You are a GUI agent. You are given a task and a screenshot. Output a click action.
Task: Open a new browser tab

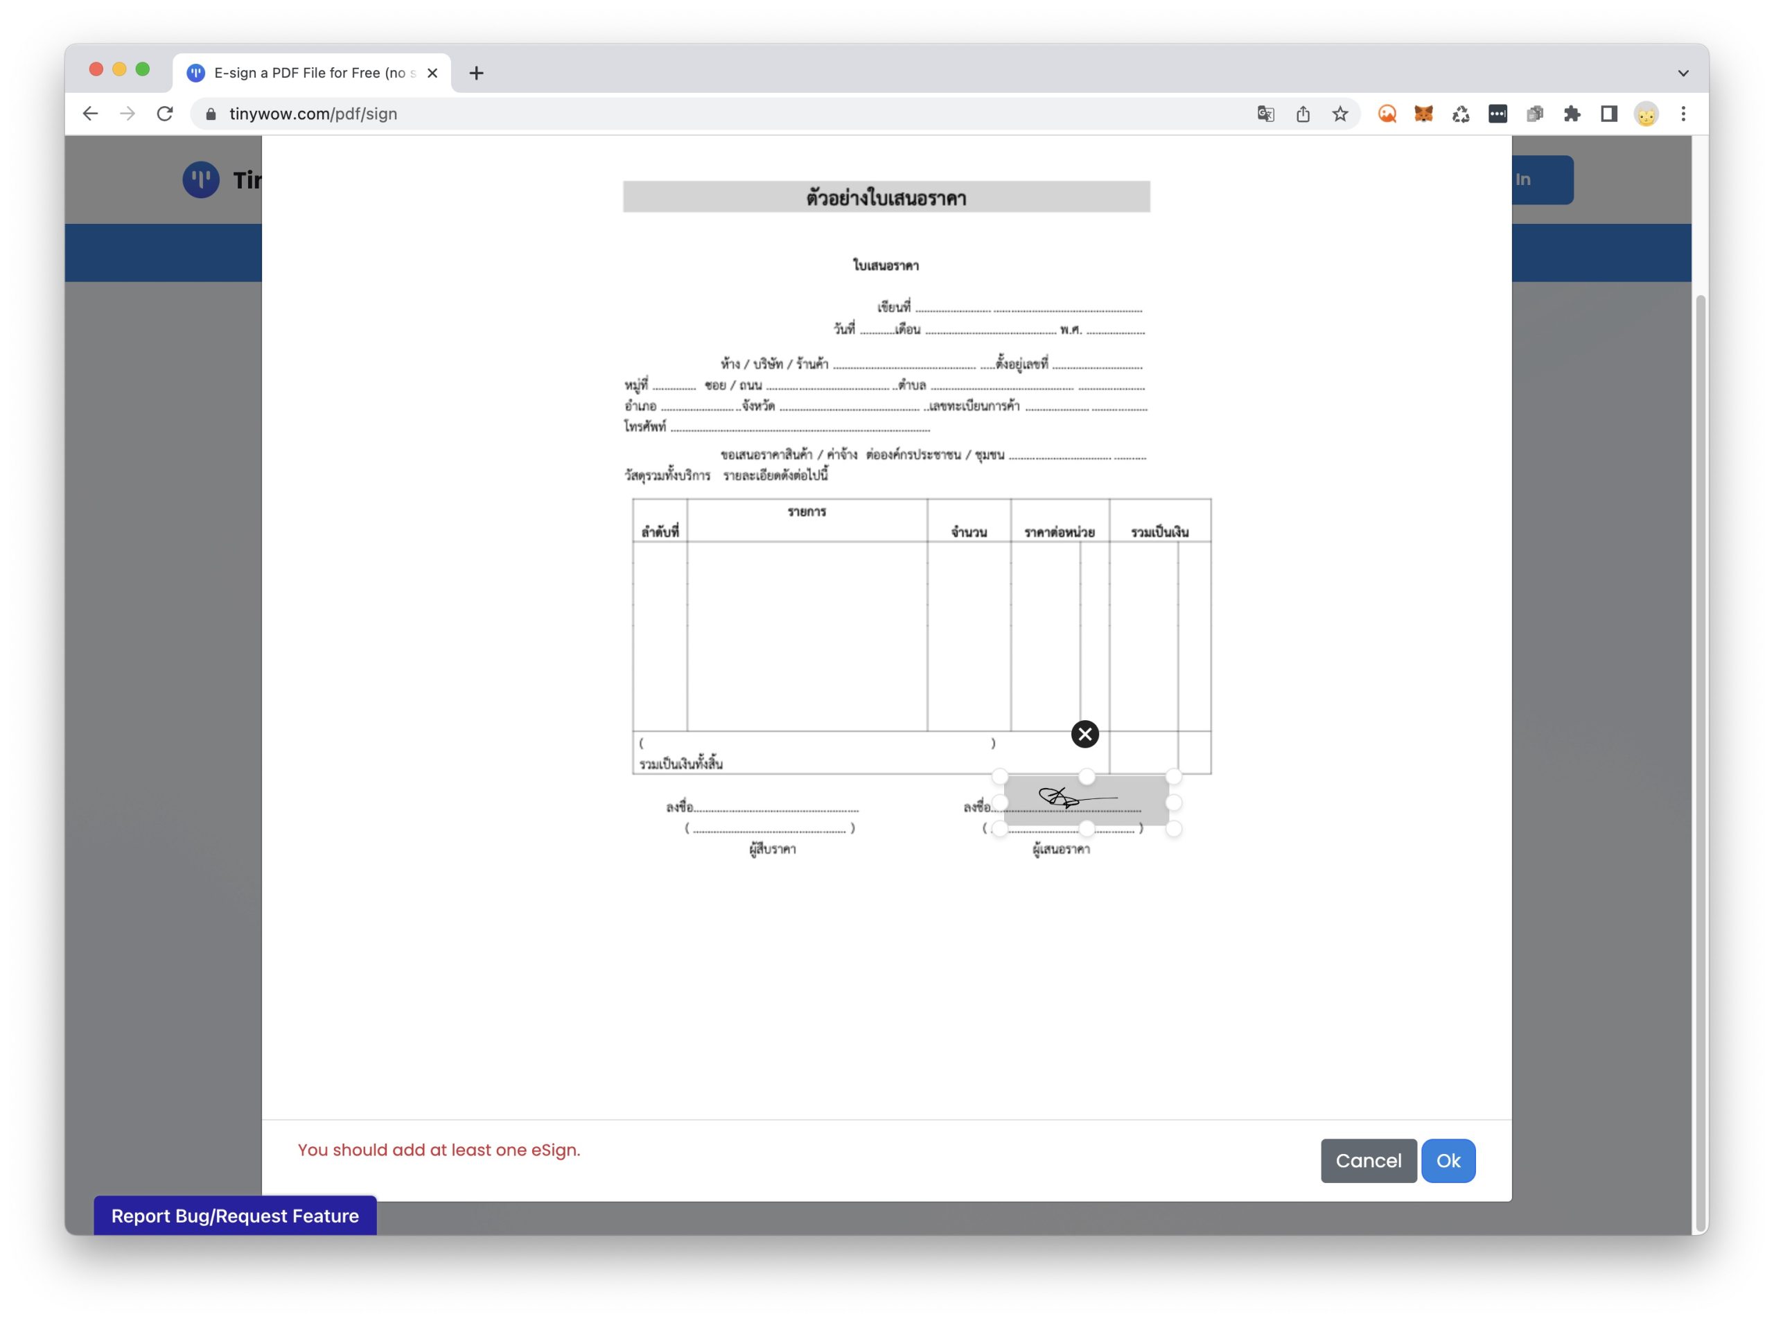[477, 73]
